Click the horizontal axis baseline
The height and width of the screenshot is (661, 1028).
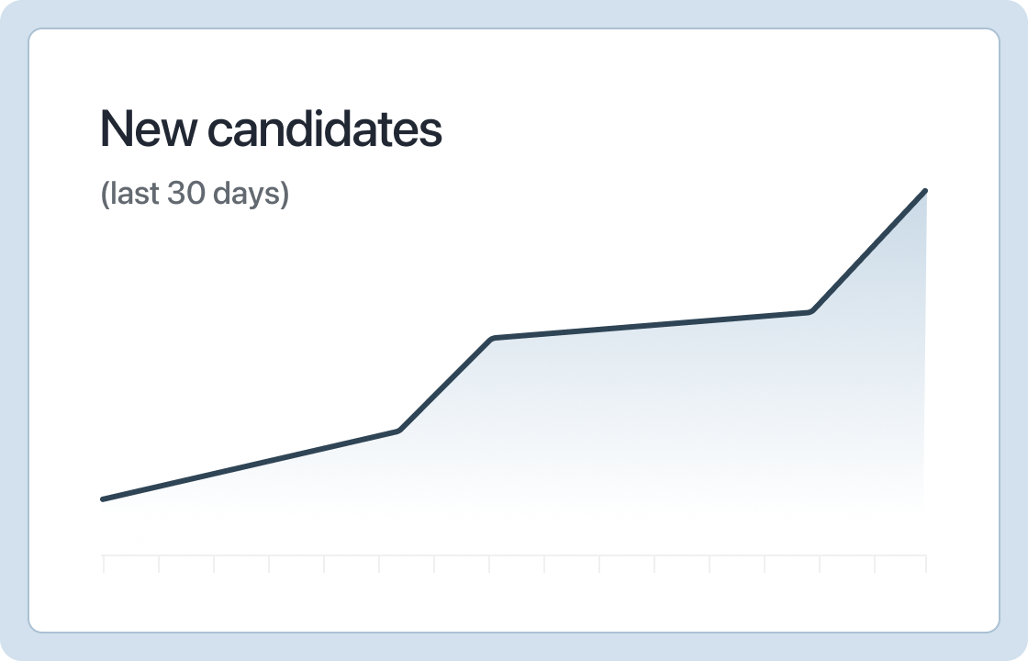pyautogui.click(x=515, y=555)
